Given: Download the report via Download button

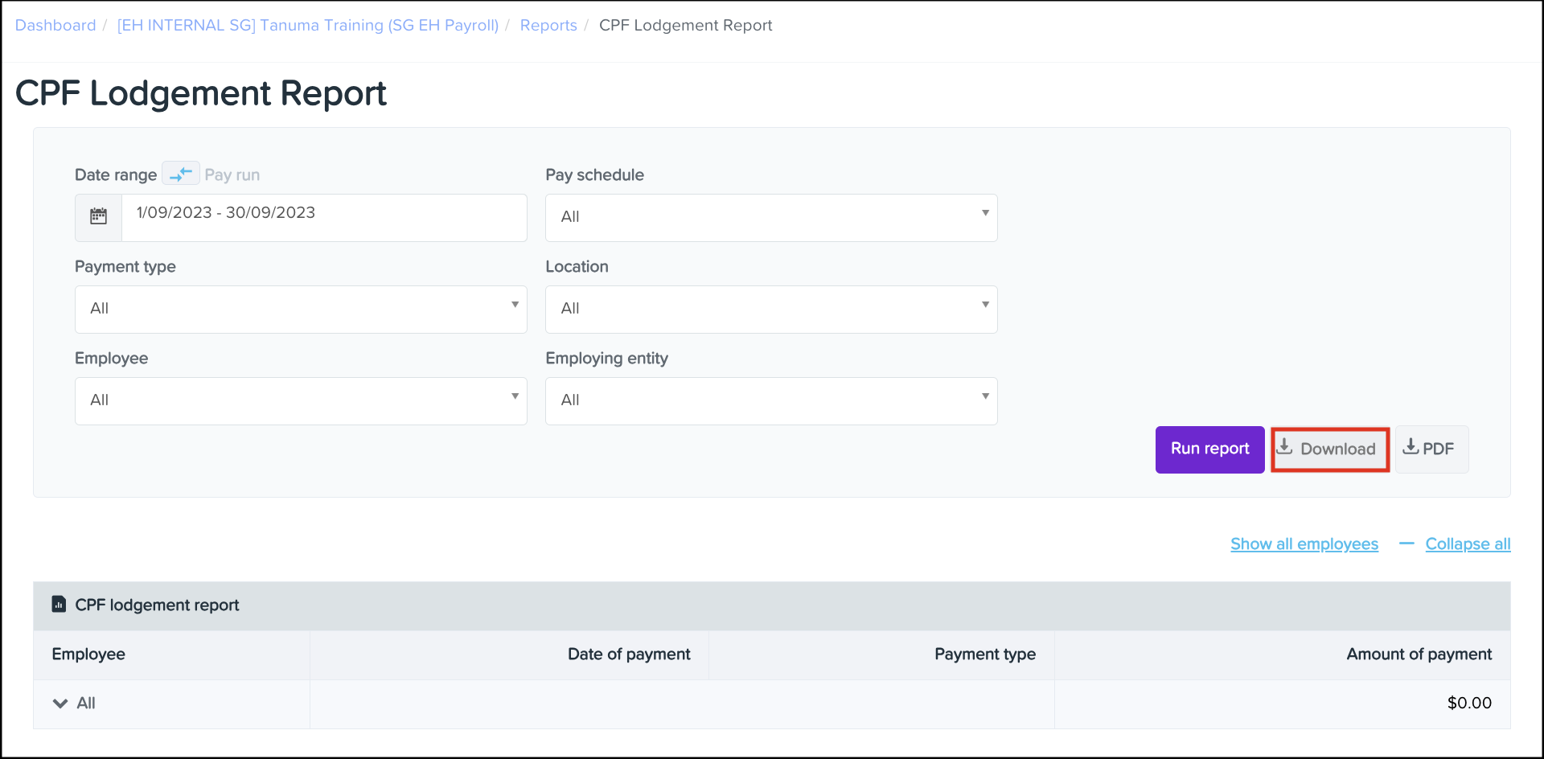Looking at the screenshot, I should pos(1329,449).
